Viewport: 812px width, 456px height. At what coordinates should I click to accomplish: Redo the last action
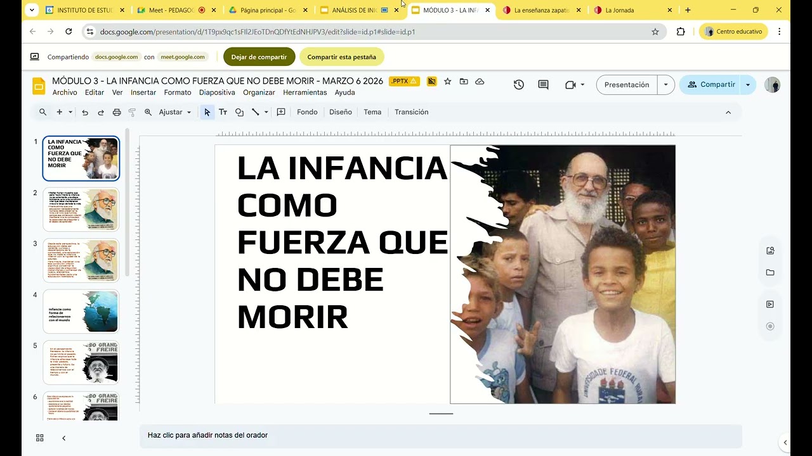[x=100, y=112]
